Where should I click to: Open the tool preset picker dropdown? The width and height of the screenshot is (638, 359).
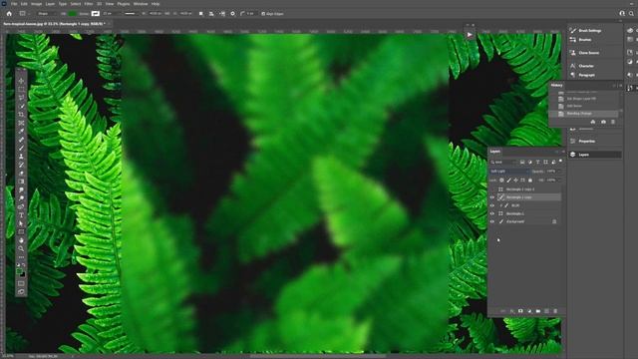[x=24, y=13]
